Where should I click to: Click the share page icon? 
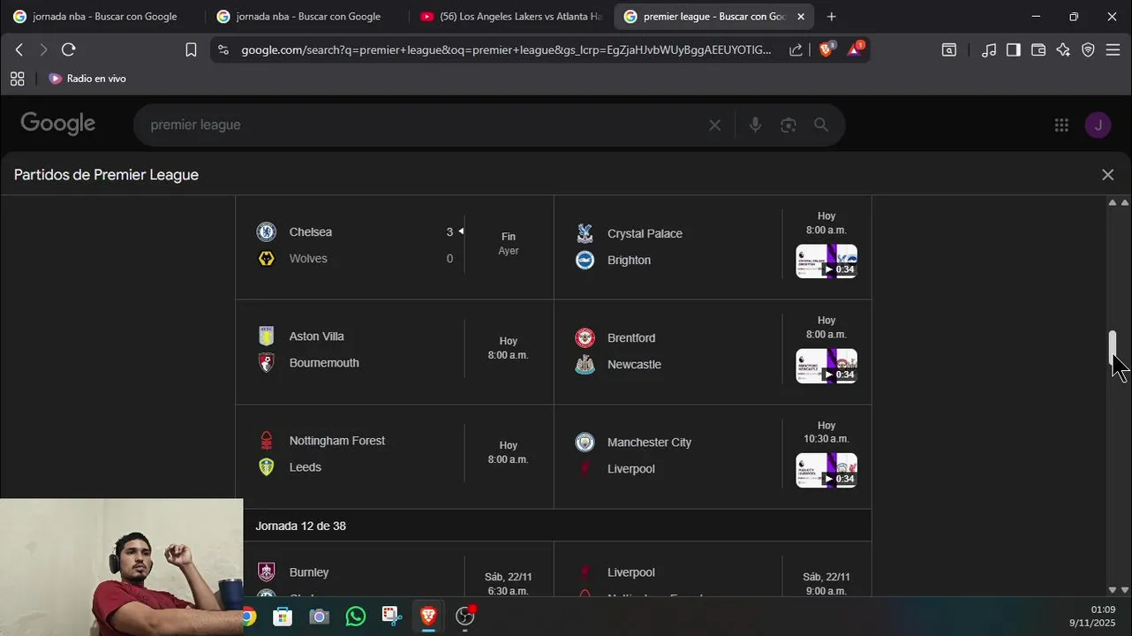796,50
